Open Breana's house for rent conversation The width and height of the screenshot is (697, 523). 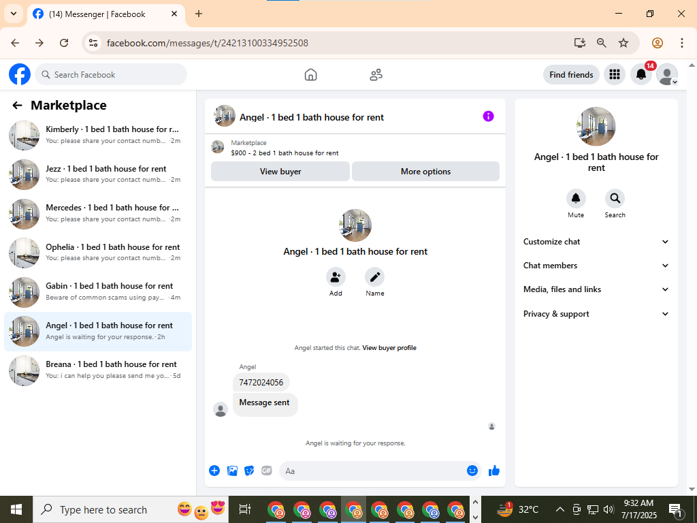(x=98, y=370)
